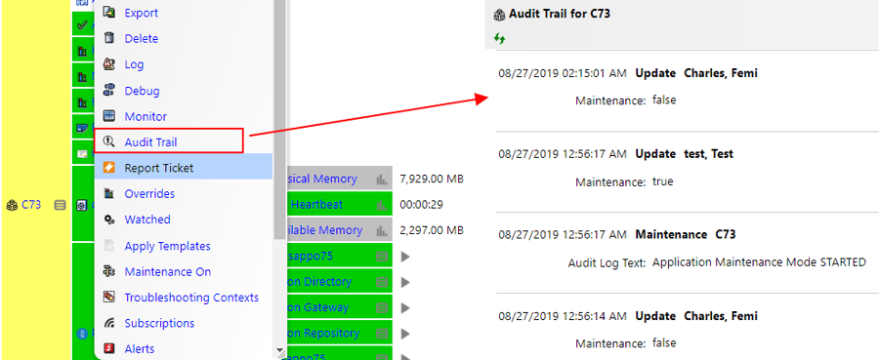Click the Watched gears icon
The width and height of the screenshot is (879, 360).
tap(109, 220)
